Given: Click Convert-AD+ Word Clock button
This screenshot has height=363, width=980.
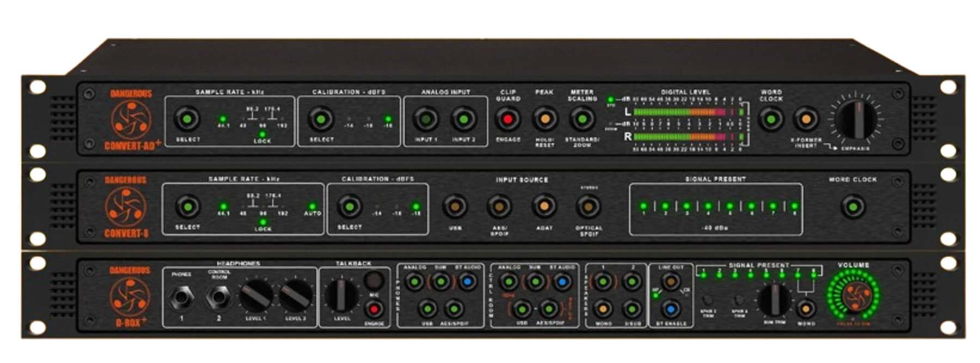Looking at the screenshot, I should (x=771, y=119).
